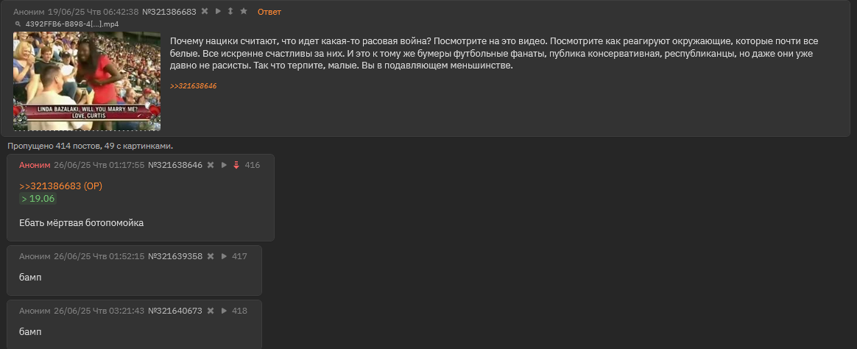Click the orange Ответ reply link
The height and width of the screenshot is (349, 857).
tap(269, 12)
